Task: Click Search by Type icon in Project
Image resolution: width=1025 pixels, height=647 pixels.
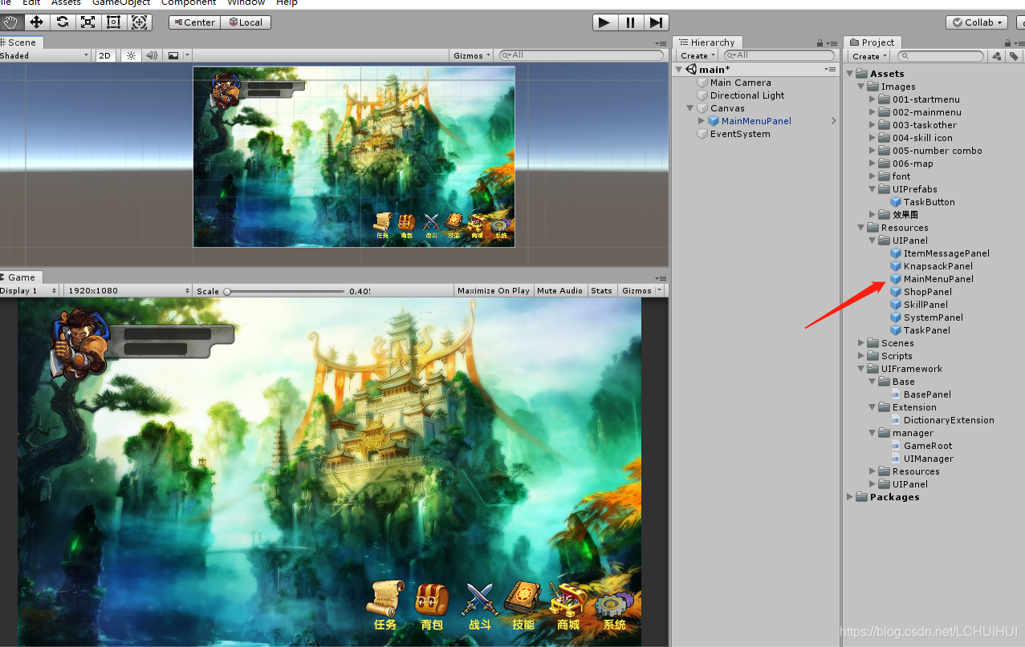Action: point(997,56)
